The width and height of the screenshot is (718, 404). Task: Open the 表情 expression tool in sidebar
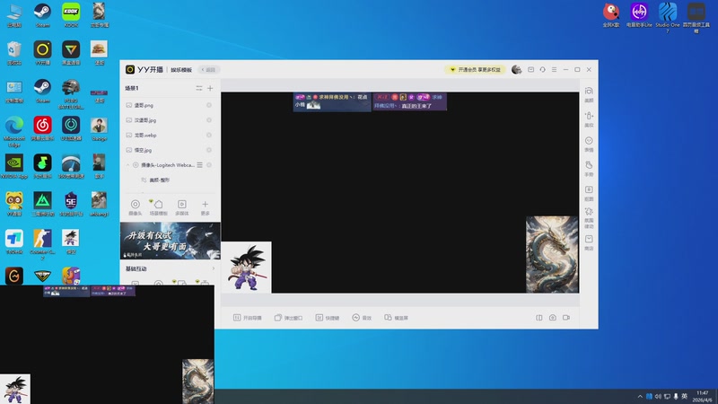coord(589,144)
